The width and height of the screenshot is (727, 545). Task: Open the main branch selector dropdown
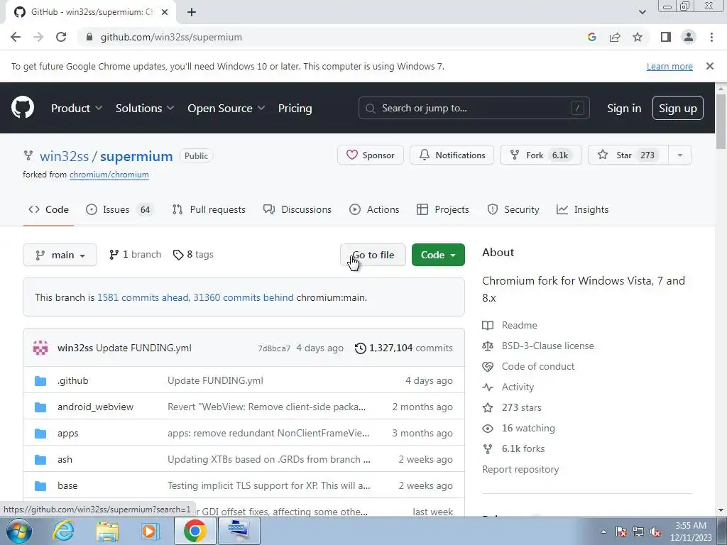pos(60,255)
